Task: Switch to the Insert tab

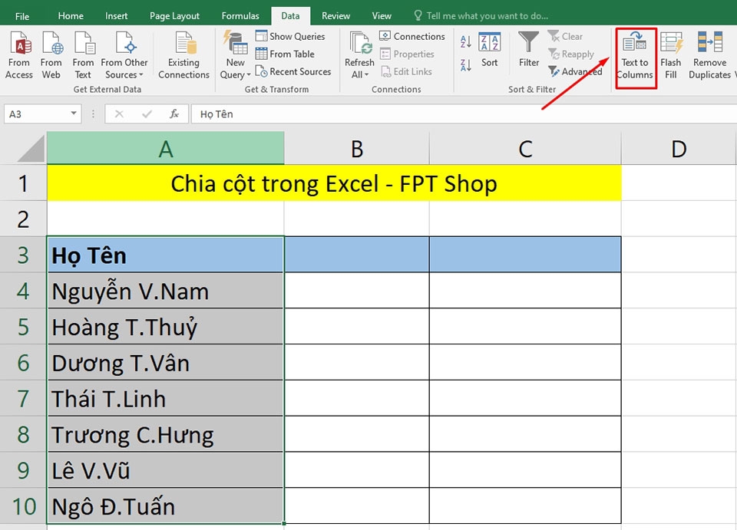Action: pyautogui.click(x=116, y=16)
